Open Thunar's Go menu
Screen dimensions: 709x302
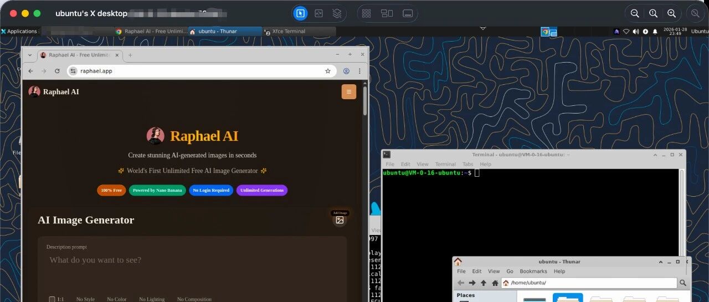tap(510, 272)
